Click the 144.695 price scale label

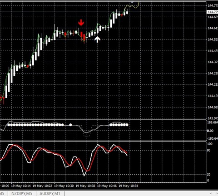[x=213, y=17]
